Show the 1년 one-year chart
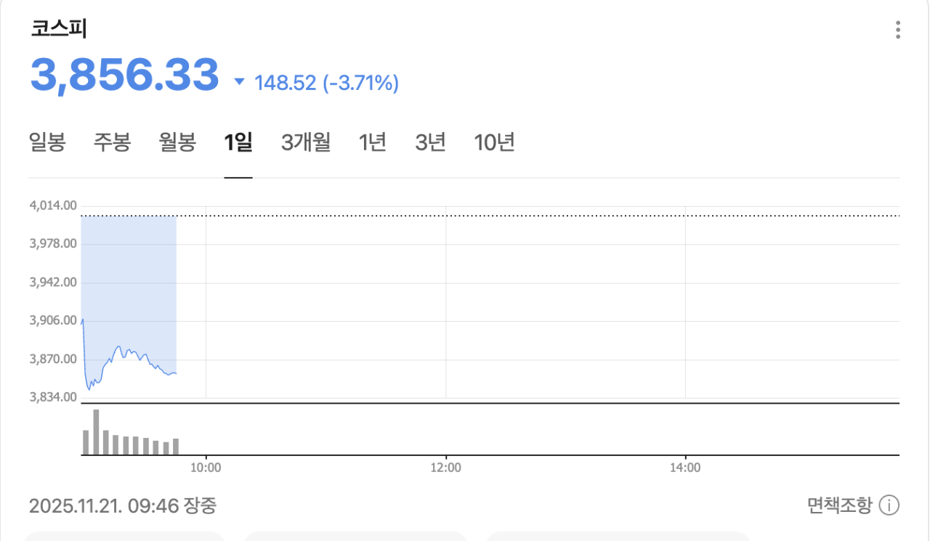Image resolution: width=930 pixels, height=541 pixels. pyautogui.click(x=372, y=142)
